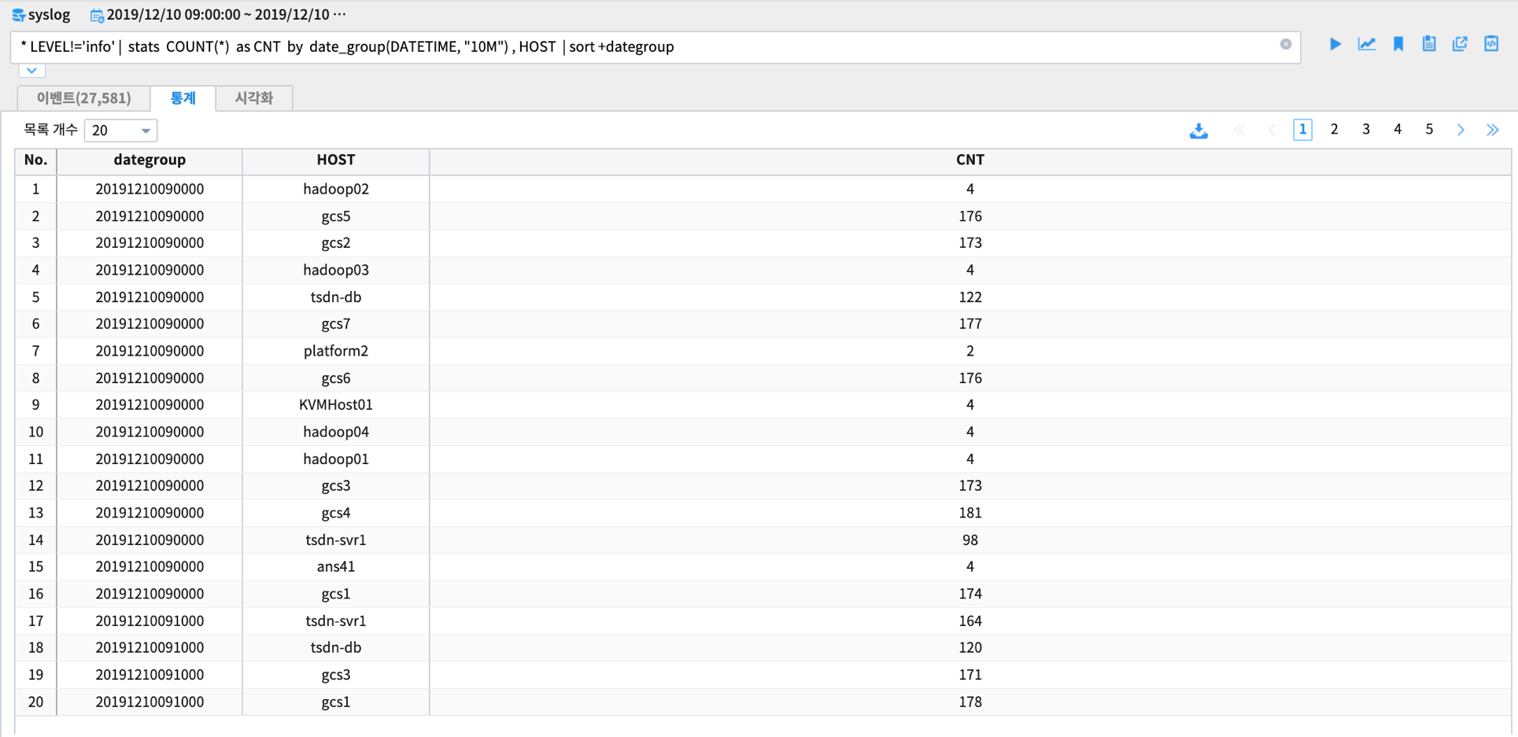The image size is (1518, 737).
Task: Select the gcs6 host cell
Action: coord(336,378)
